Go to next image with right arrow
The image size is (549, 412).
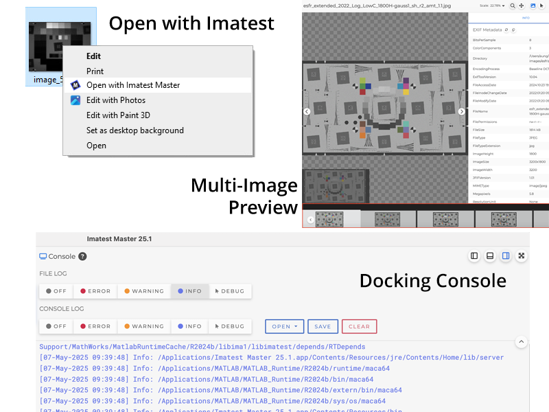coord(461,111)
